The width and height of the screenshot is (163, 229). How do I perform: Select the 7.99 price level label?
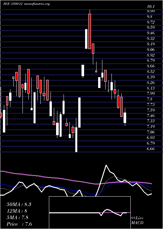pyautogui.click(x=151, y=94)
